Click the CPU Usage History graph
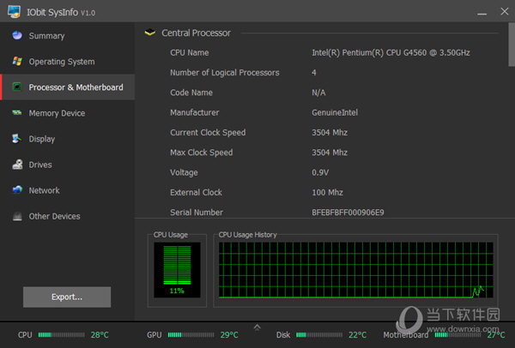The width and height of the screenshot is (515, 348). (x=355, y=270)
